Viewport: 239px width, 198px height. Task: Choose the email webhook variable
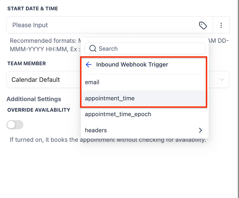point(92,82)
